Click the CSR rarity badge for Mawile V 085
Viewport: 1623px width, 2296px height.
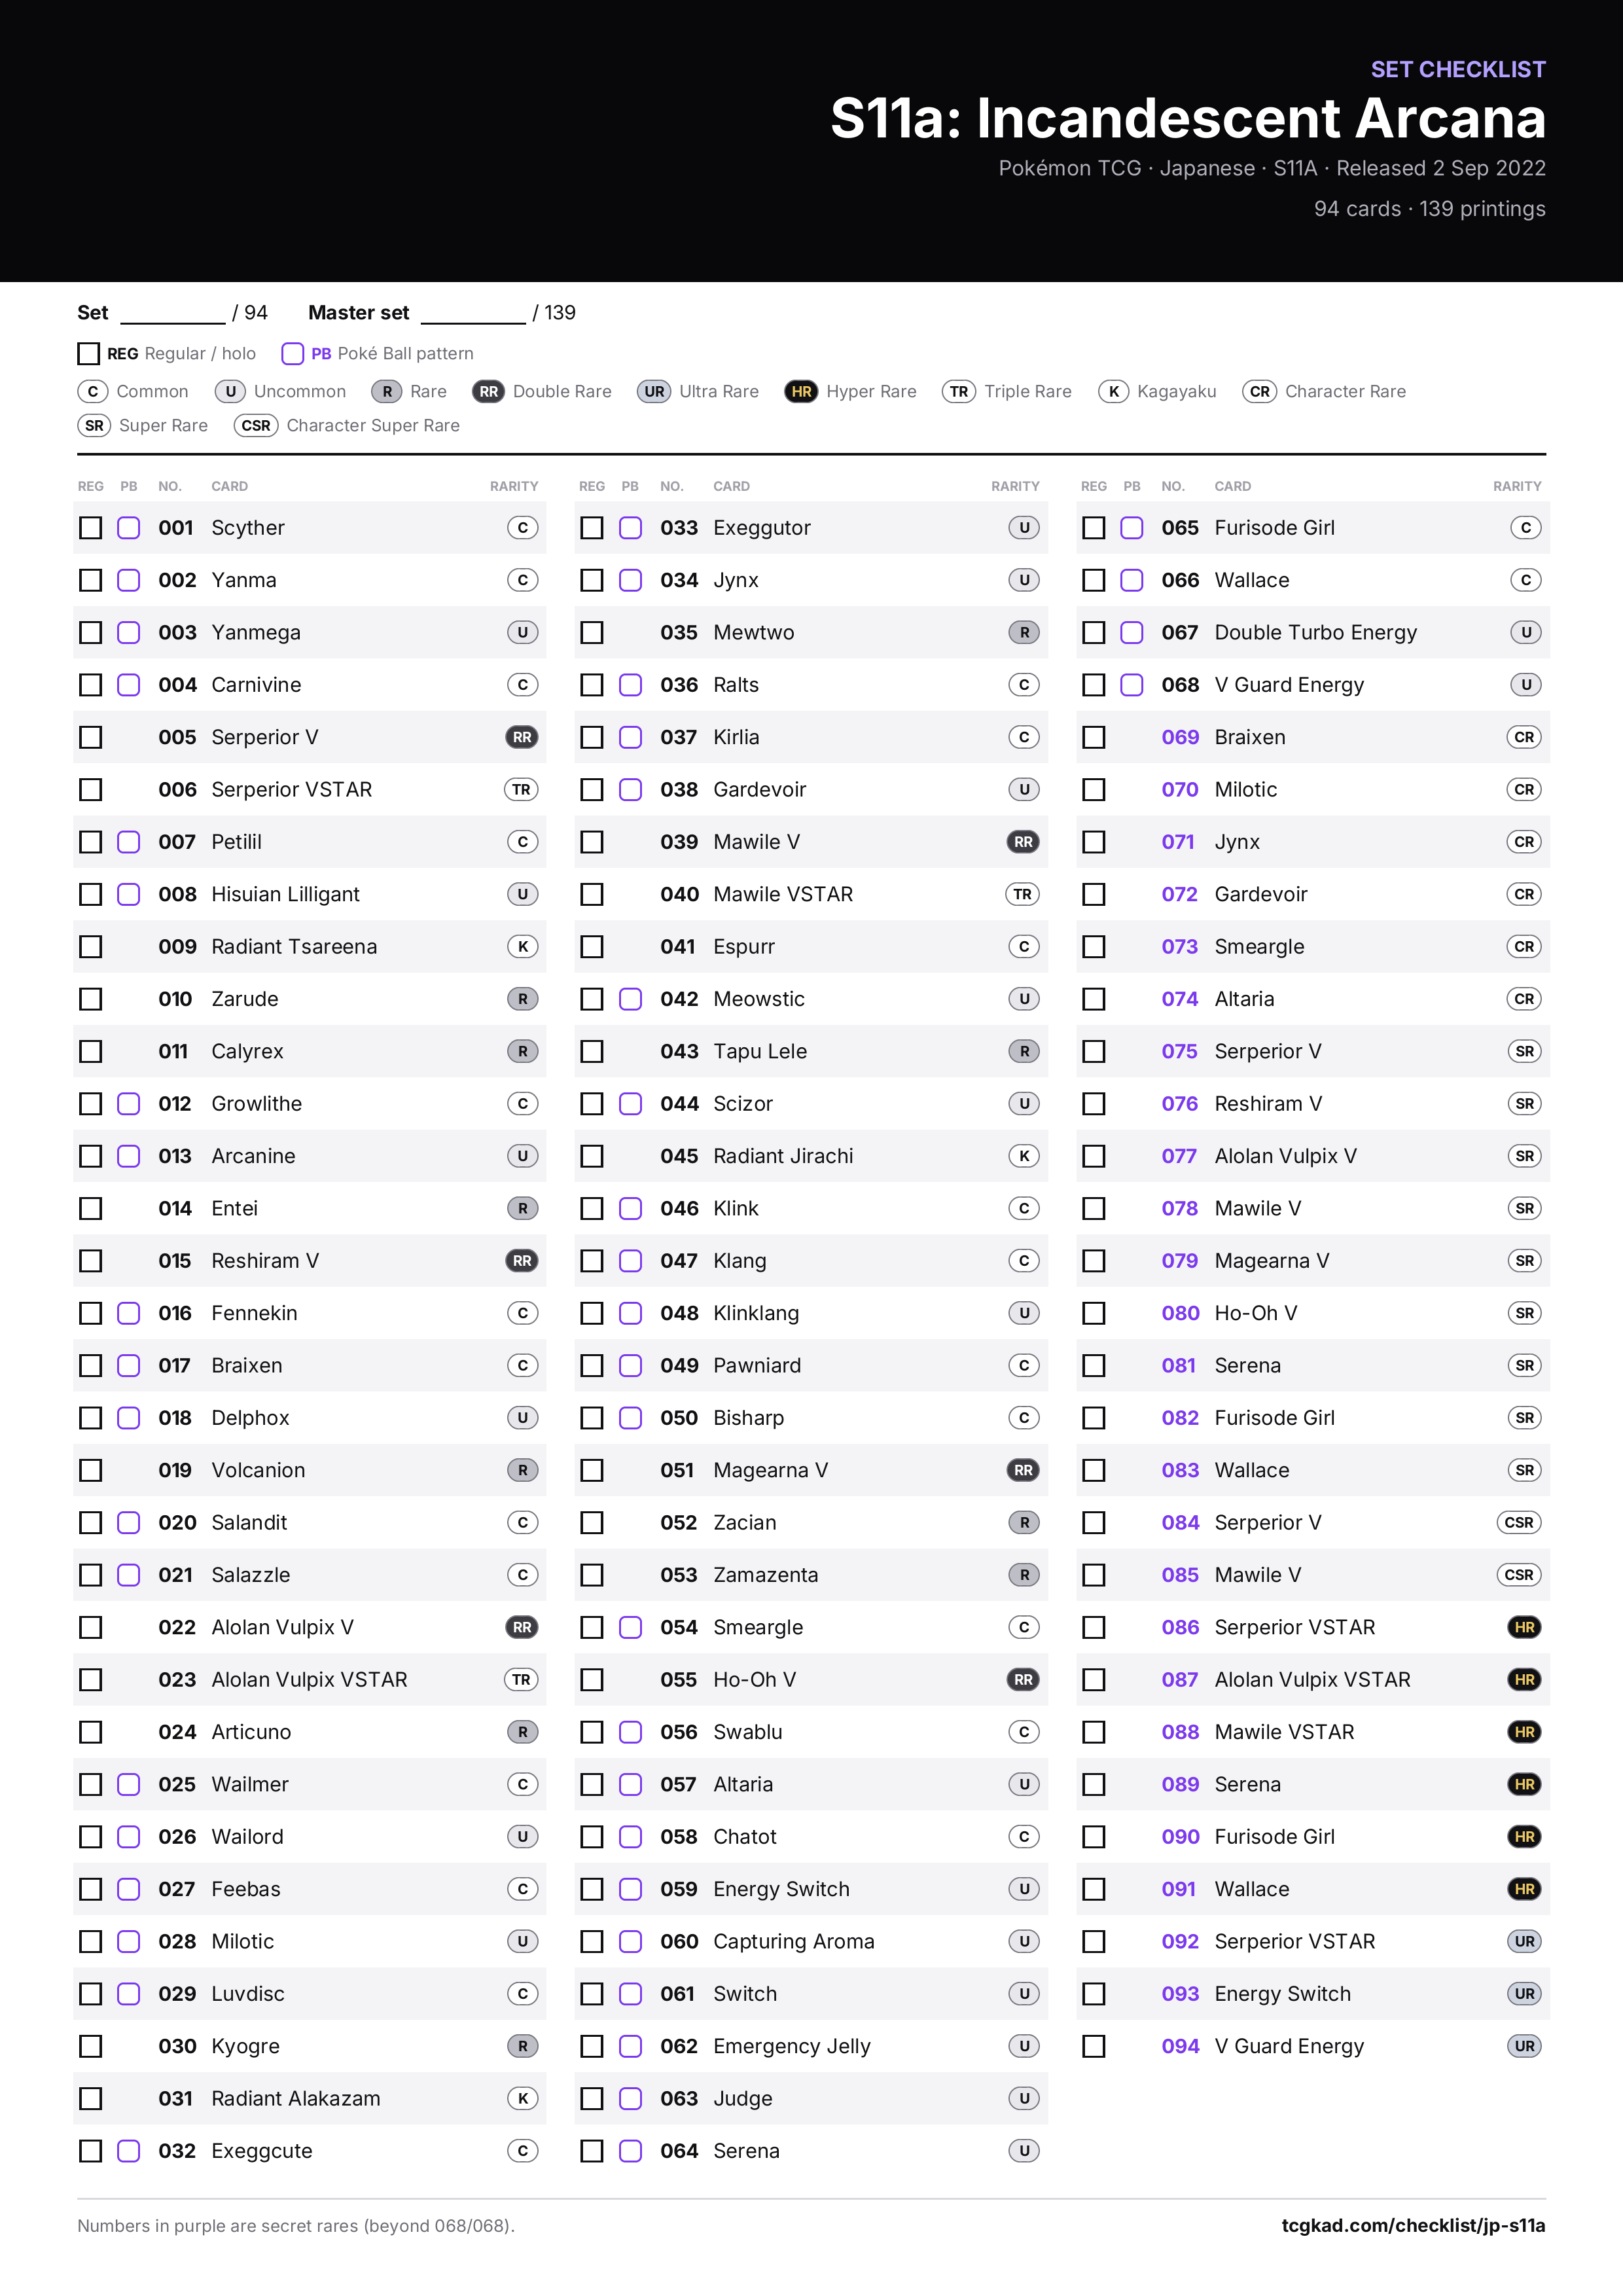1518,1575
